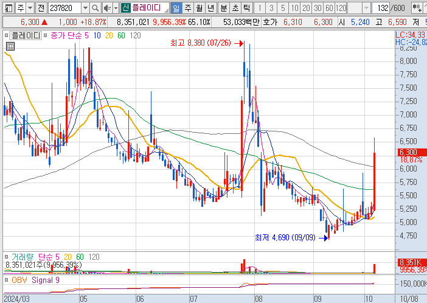
Task: Click gray 120 price moving average label
Action: pos(136,35)
